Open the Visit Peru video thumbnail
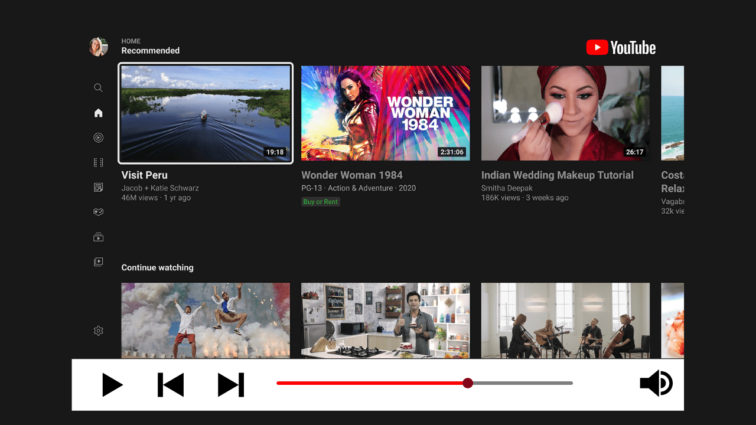The height and width of the screenshot is (425, 756). pyautogui.click(x=206, y=113)
